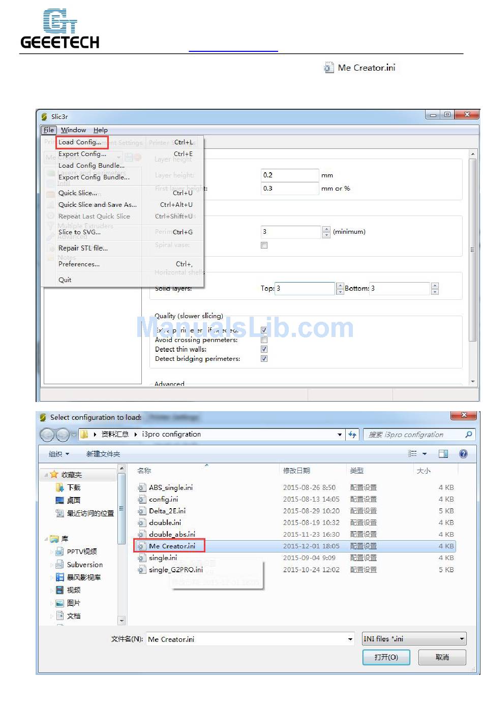Uncheck Extra perimeters if needed
The width and height of the screenshot is (483, 710).
point(264,330)
